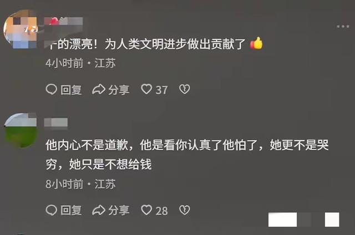
Task: Click the 37 like count number
Action: (x=161, y=90)
